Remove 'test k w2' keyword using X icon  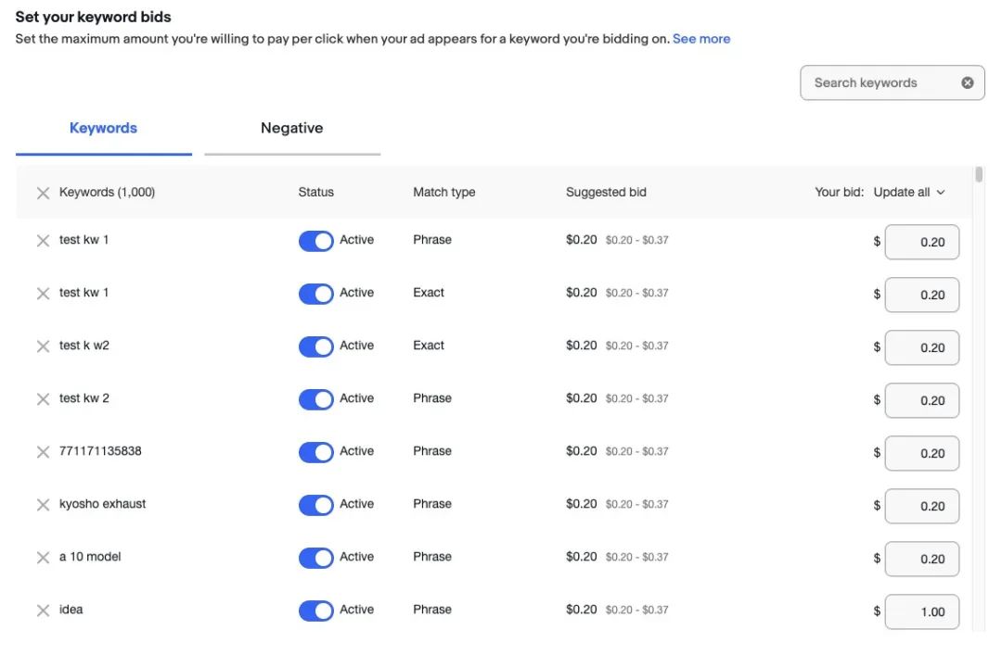pos(43,346)
